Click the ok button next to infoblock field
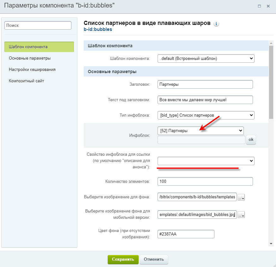276x267 pixels. pos(251,140)
